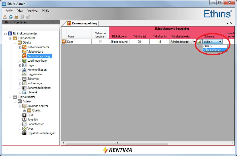
Task: Collapse the Ethiriskomponenter root node
Action: [6, 34]
